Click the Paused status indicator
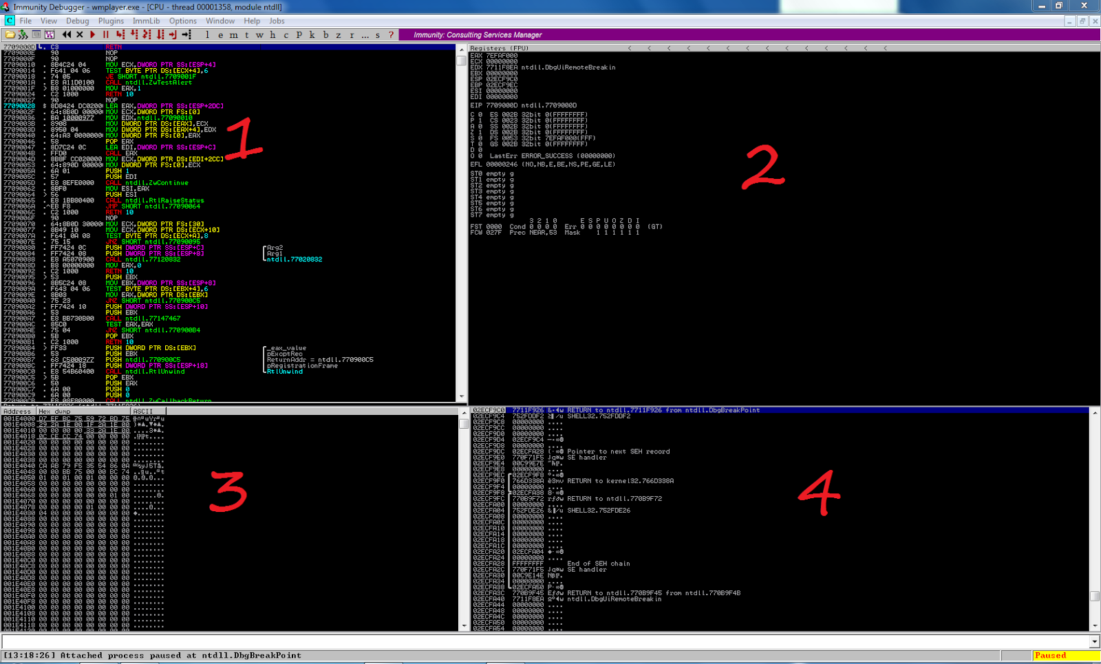 [1049, 655]
